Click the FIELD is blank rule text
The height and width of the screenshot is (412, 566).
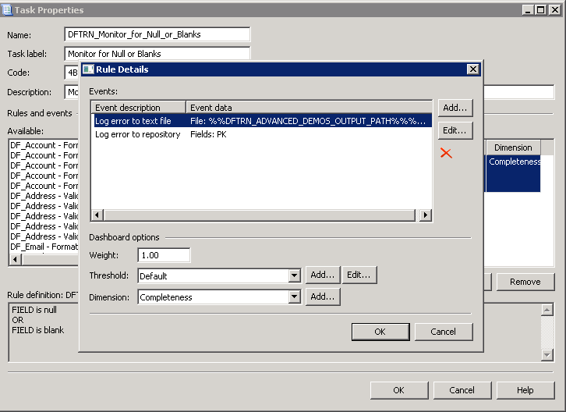[38, 330]
